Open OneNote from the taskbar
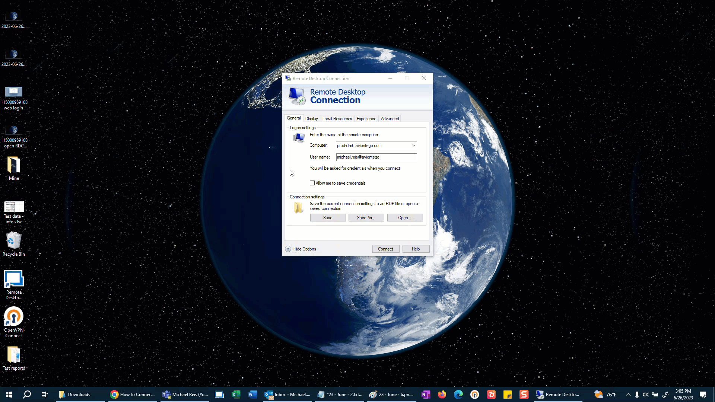 pyautogui.click(x=426, y=395)
